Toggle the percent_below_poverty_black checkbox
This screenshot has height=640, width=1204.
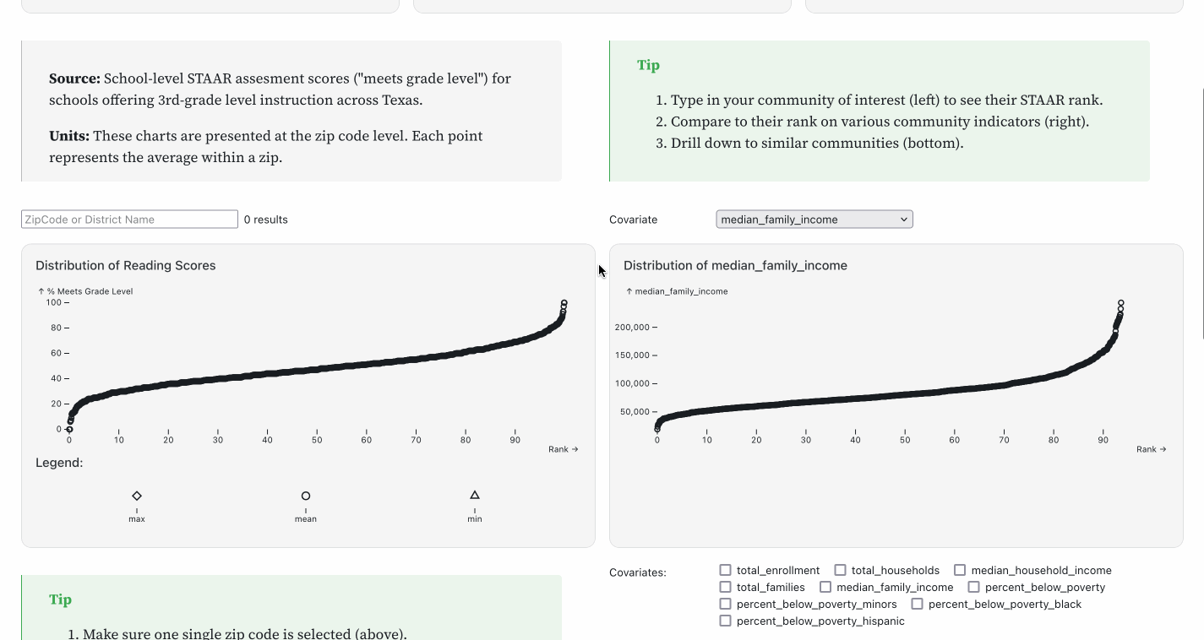(x=917, y=604)
